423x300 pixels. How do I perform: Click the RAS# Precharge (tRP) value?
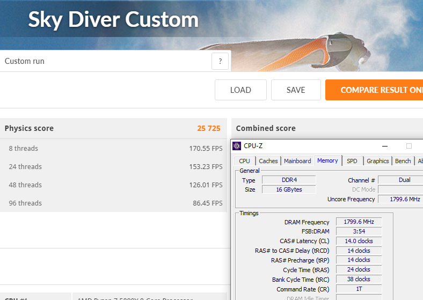(x=359, y=260)
